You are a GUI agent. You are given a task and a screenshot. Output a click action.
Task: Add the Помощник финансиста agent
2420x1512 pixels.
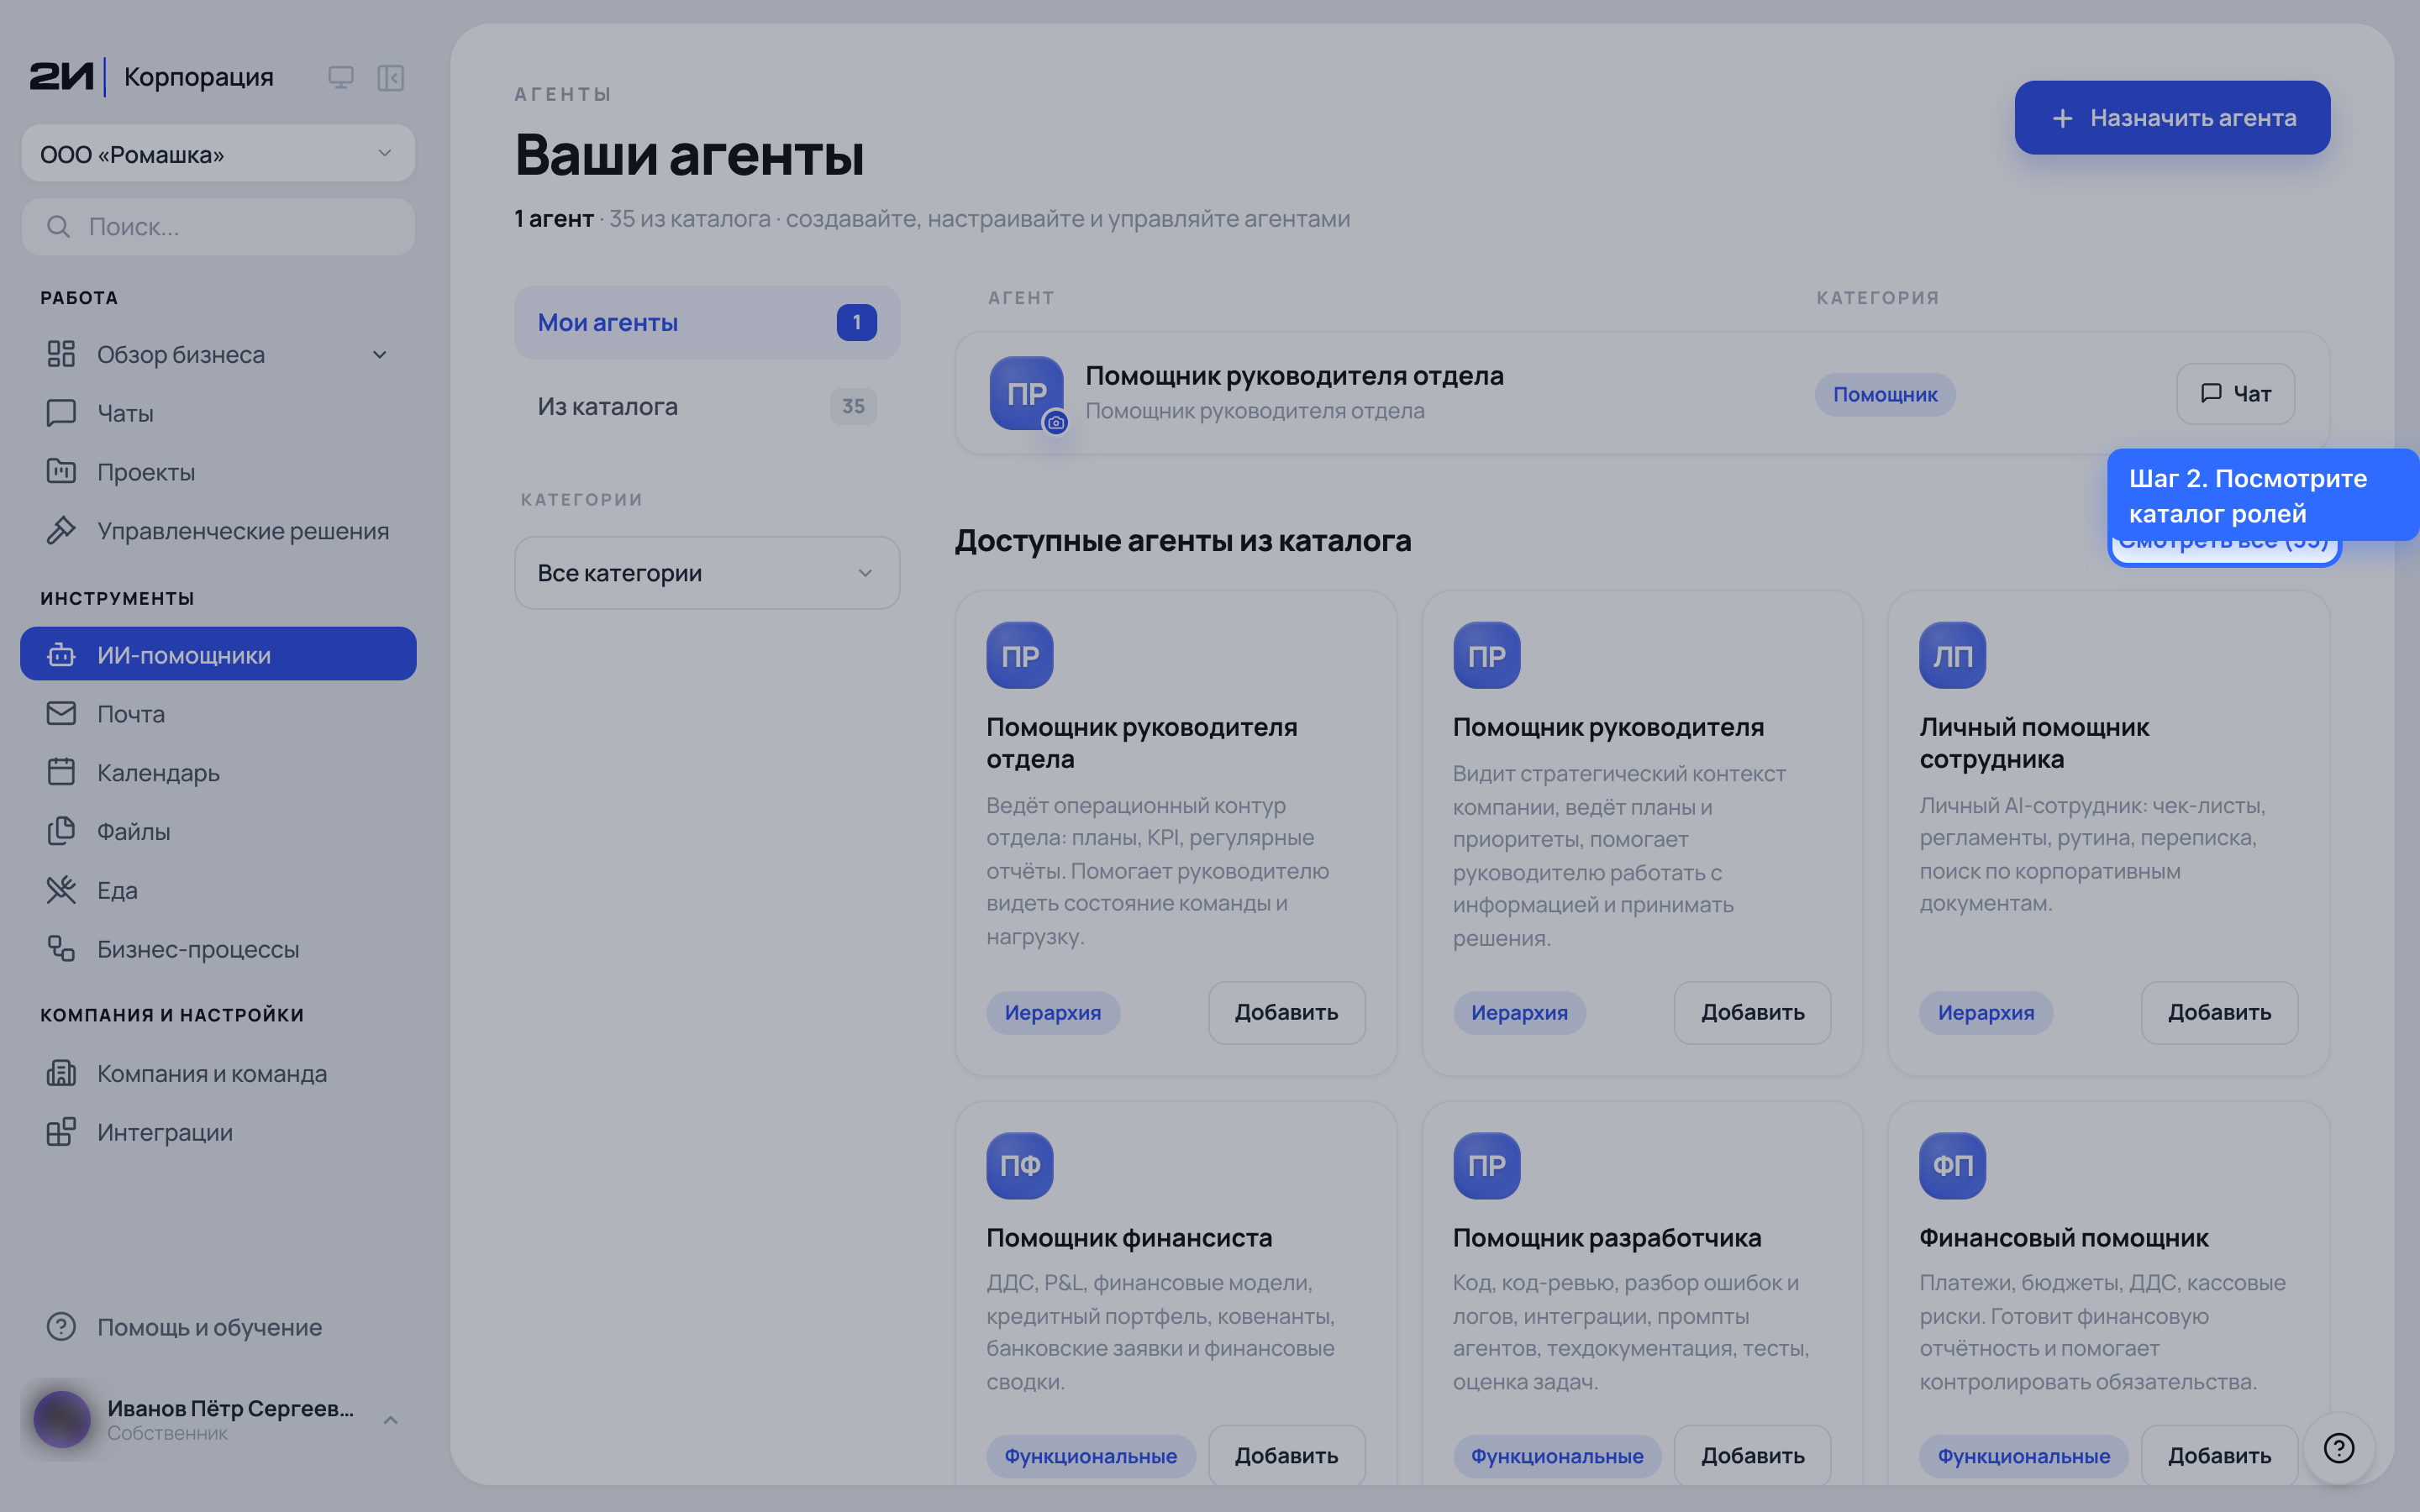click(x=1286, y=1456)
